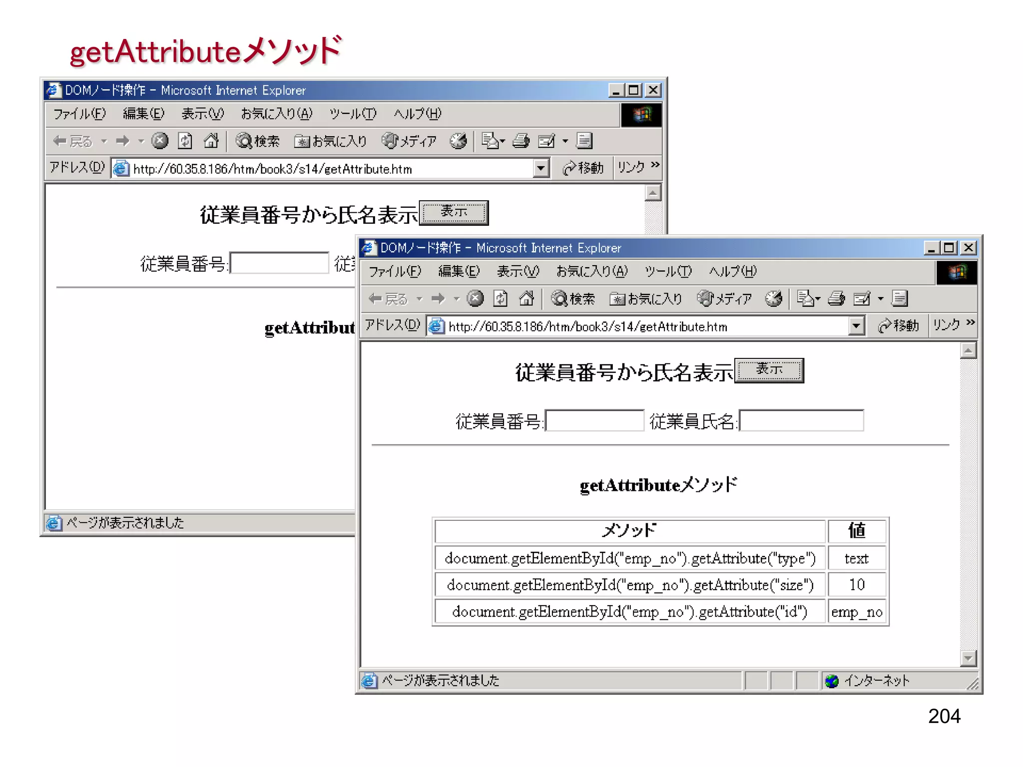Open ツール(T) menu in rear window

[x=352, y=113]
